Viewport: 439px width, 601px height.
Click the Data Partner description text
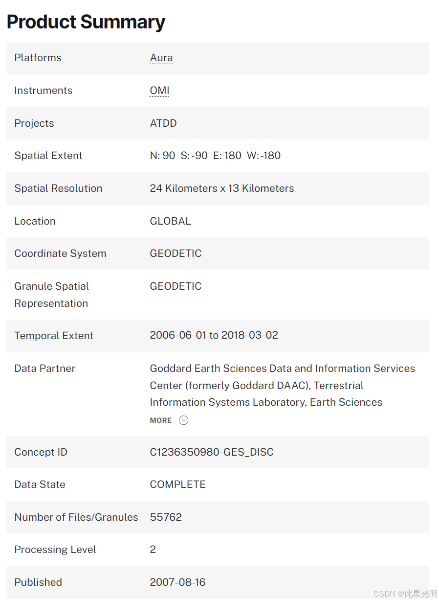(x=283, y=385)
